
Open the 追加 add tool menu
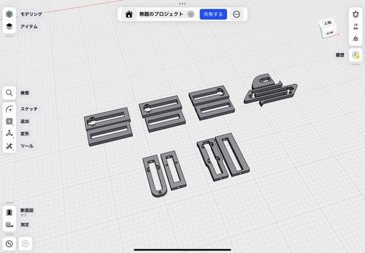tap(10, 121)
